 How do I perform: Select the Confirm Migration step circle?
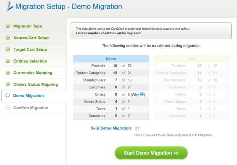[x=8, y=107]
